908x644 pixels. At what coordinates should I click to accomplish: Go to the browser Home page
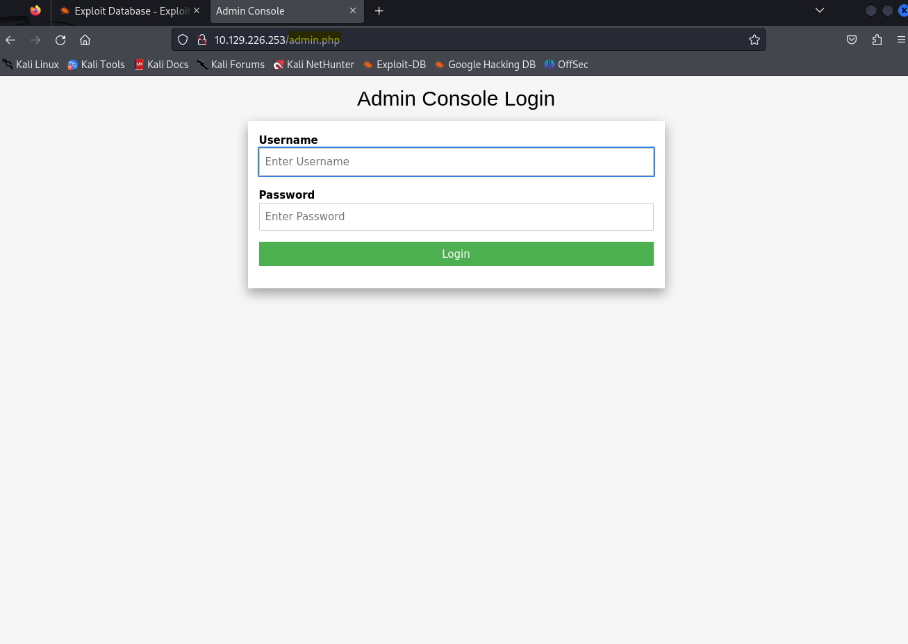pyautogui.click(x=85, y=40)
